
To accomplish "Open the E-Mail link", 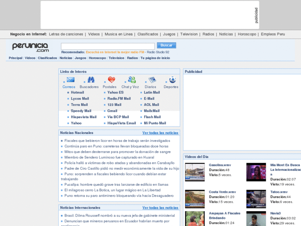I will click(x=149, y=98).
